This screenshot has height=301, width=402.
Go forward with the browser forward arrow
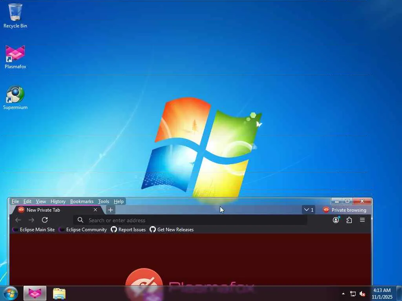[31, 220]
